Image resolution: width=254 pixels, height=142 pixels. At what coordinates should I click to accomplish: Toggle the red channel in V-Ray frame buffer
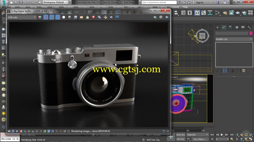coord(46,17)
